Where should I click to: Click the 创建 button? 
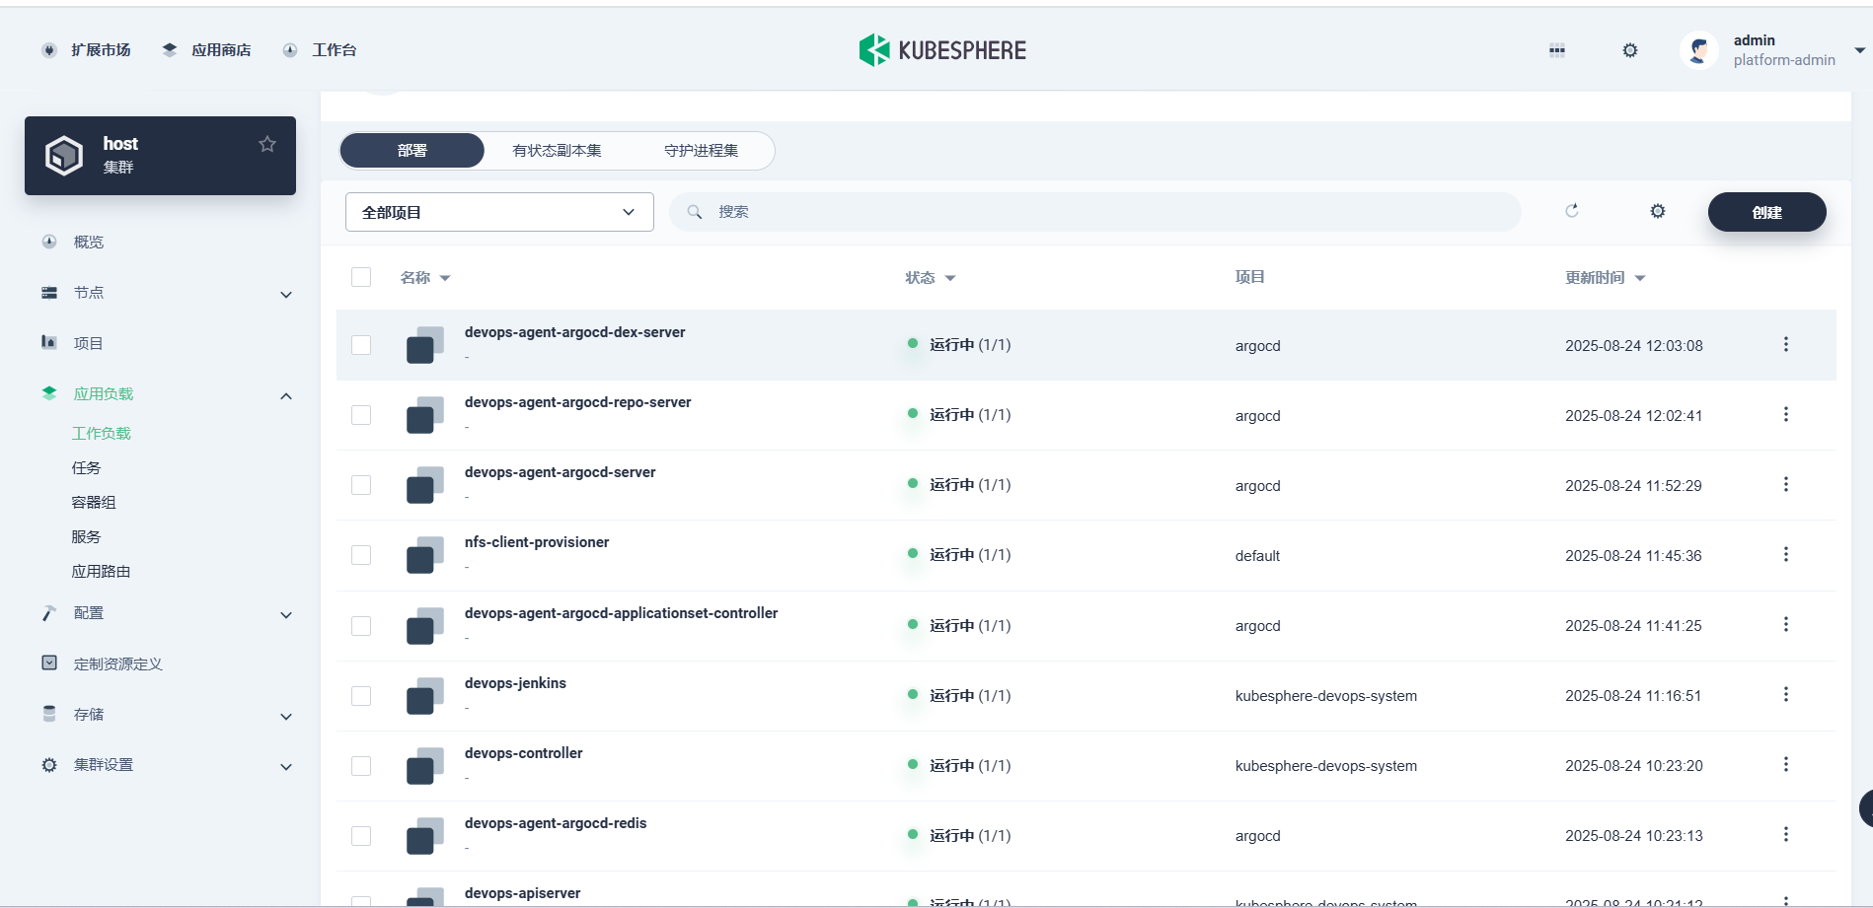pyautogui.click(x=1766, y=212)
